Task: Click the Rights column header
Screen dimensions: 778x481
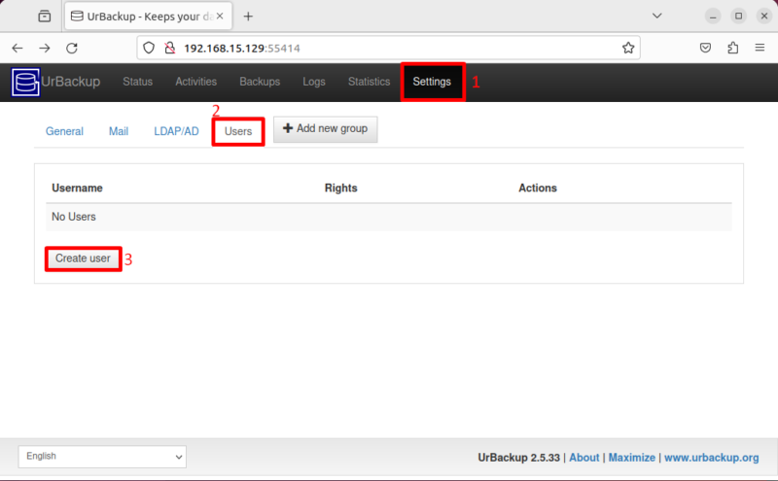Action: pos(341,188)
